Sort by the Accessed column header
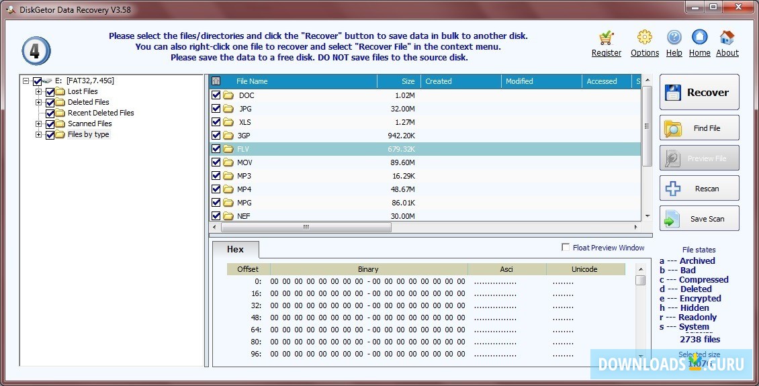 pyautogui.click(x=607, y=81)
